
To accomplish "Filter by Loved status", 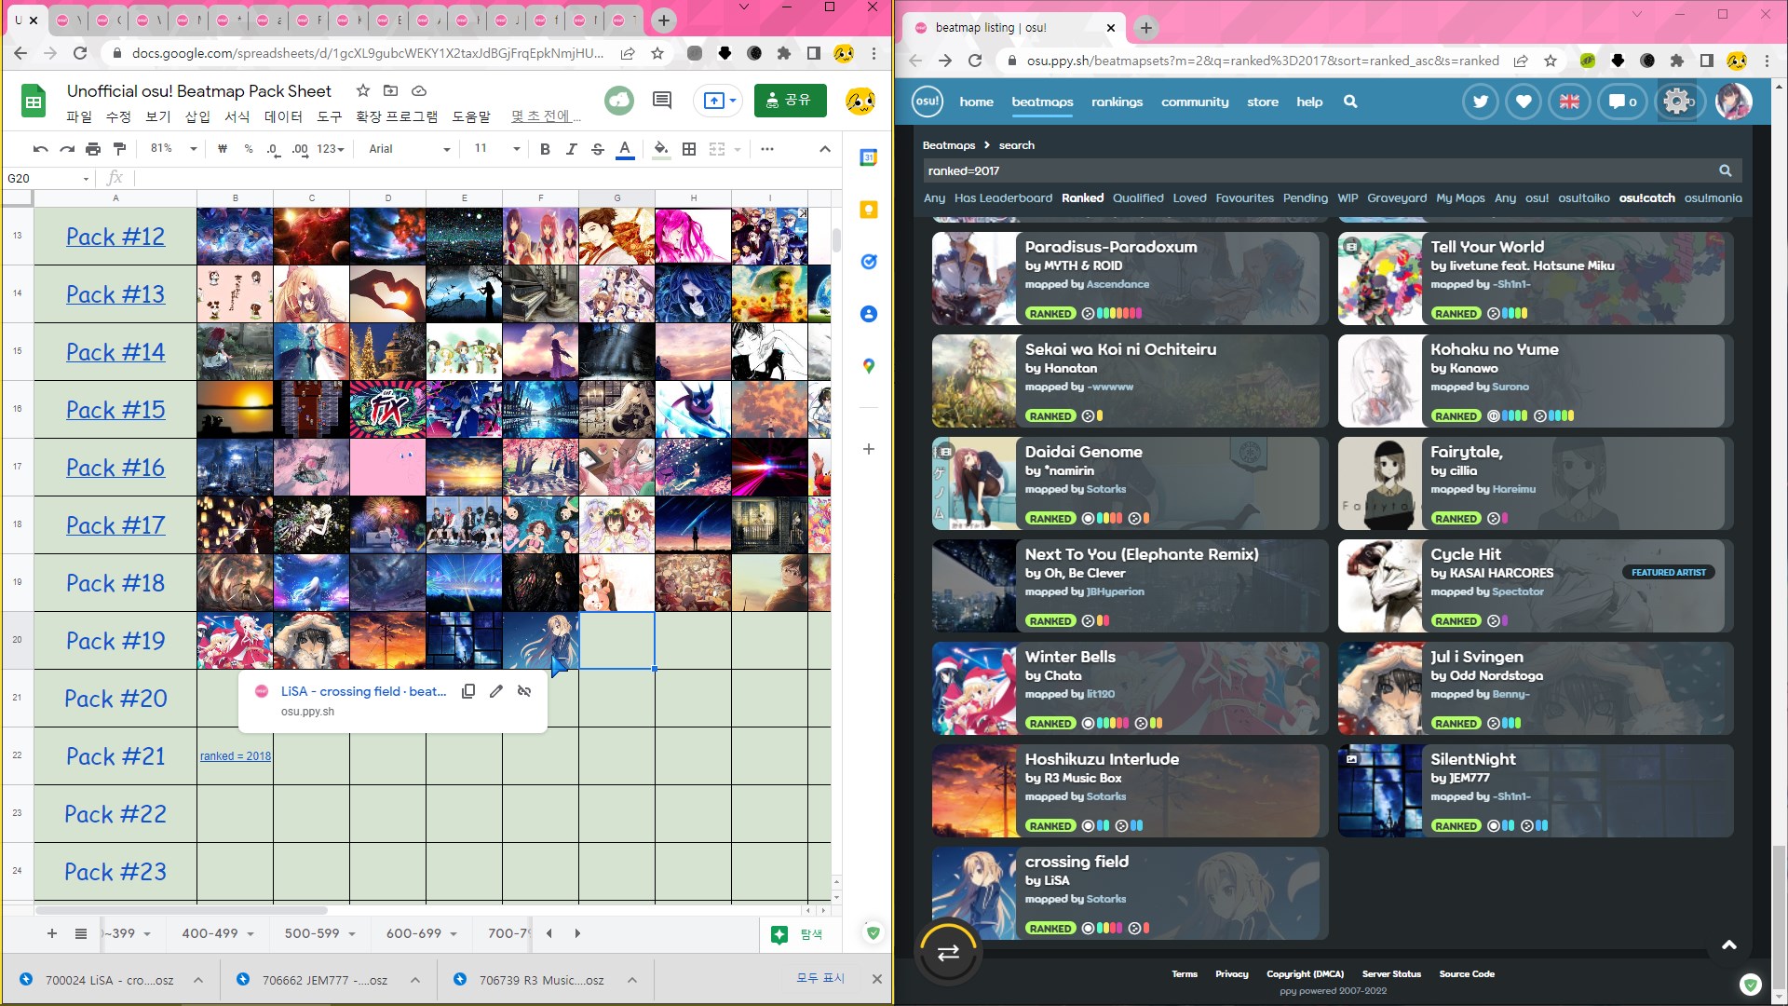I will 1189,197.
